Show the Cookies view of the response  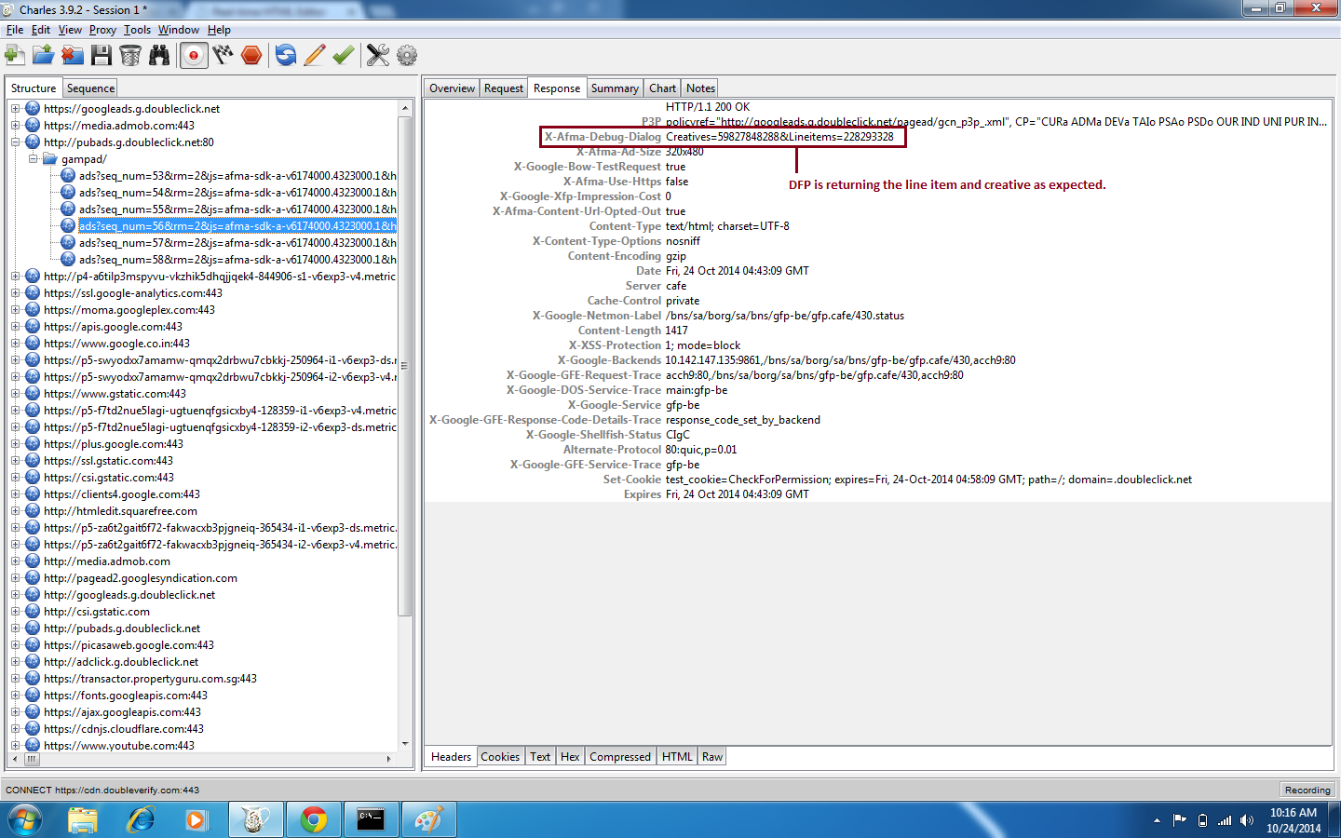tap(500, 757)
